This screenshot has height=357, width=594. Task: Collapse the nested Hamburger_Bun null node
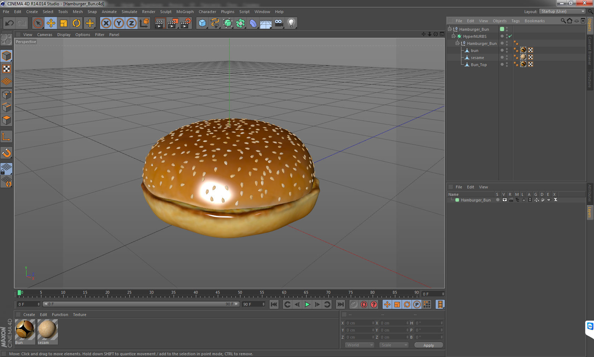[x=458, y=43]
